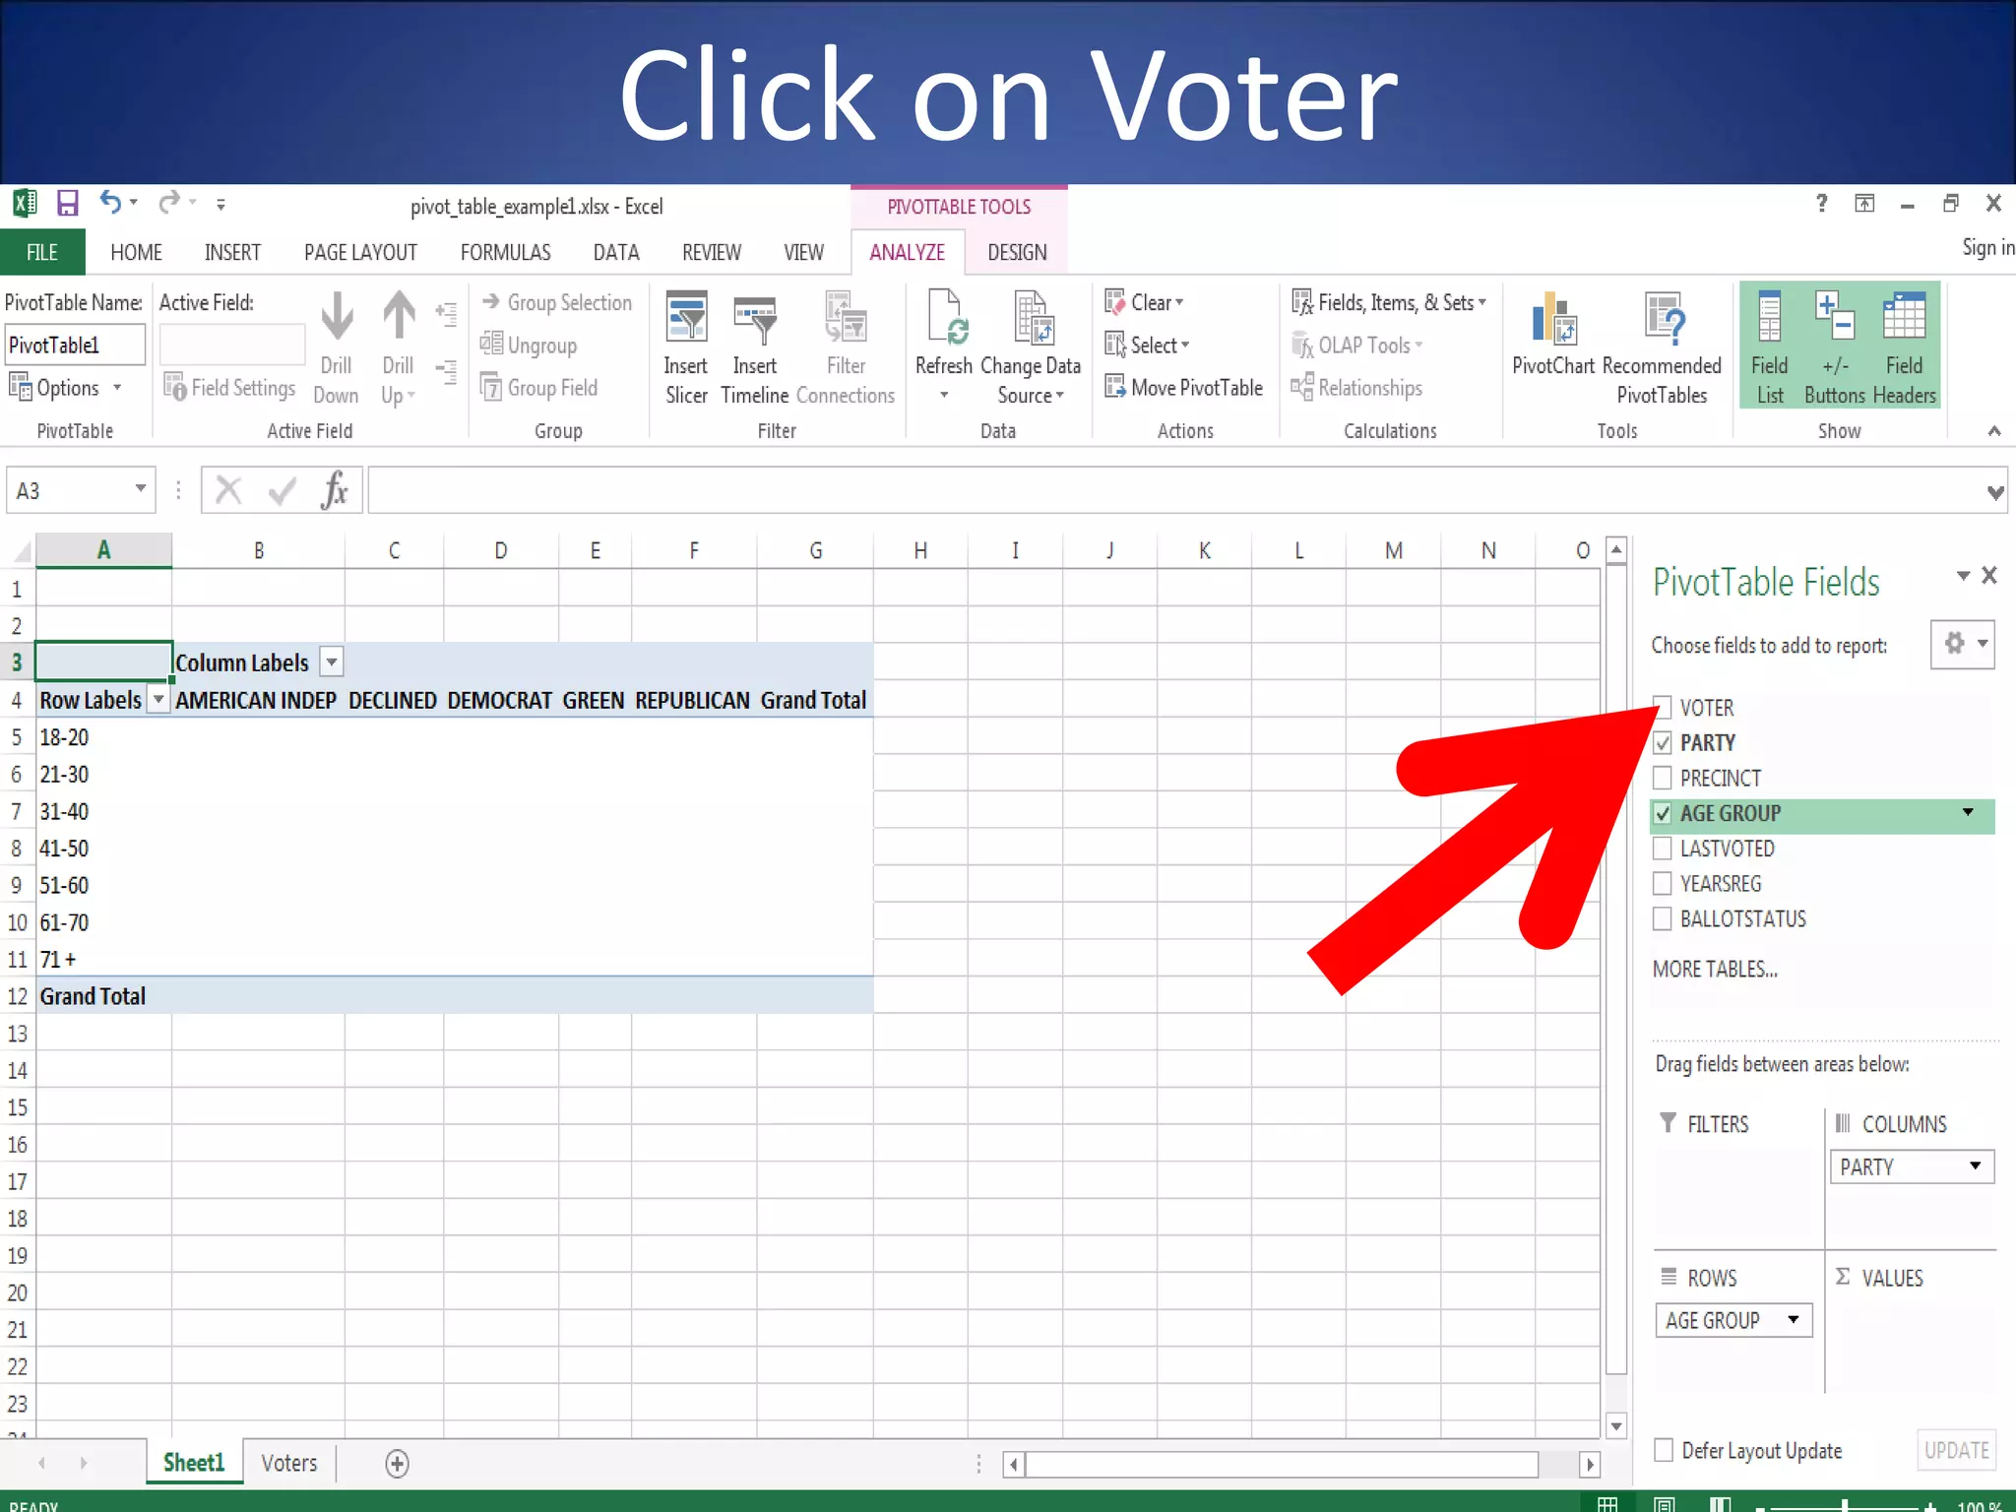Check the BALLOTSTATUS field checkbox
The width and height of the screenshot is (2016, 1512).
click(x=1662, y=918)
